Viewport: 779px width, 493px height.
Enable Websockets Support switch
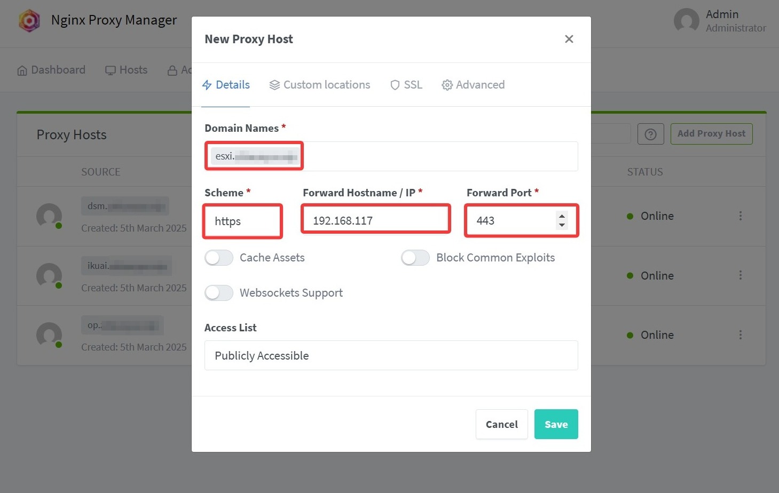click(x=219, y=293)
